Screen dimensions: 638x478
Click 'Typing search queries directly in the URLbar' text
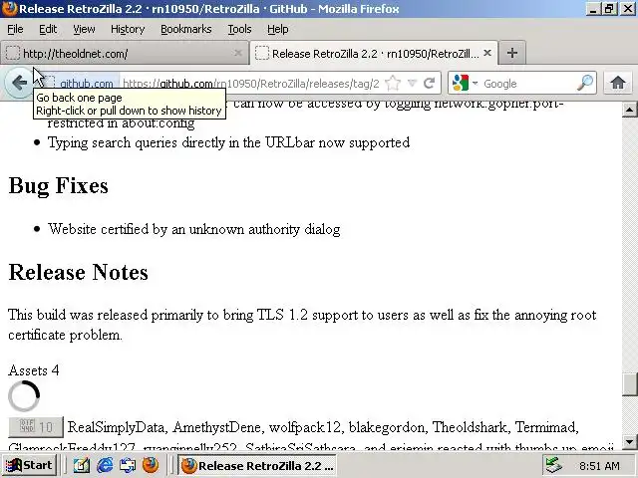(228, 142)
